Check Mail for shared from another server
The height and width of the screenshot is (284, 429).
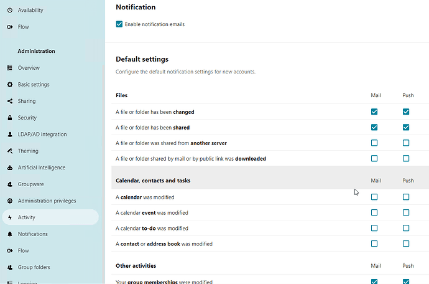374,143
